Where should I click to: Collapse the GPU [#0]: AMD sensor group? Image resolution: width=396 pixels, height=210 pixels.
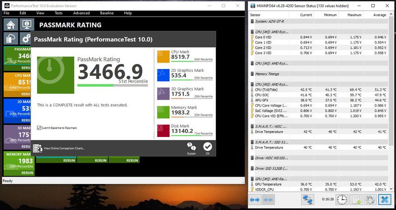252,179
